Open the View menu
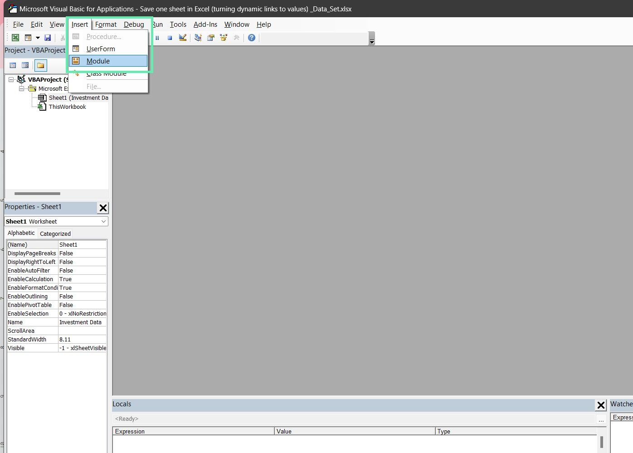Screen dimensions: 633x453 (x=57, y=24)
